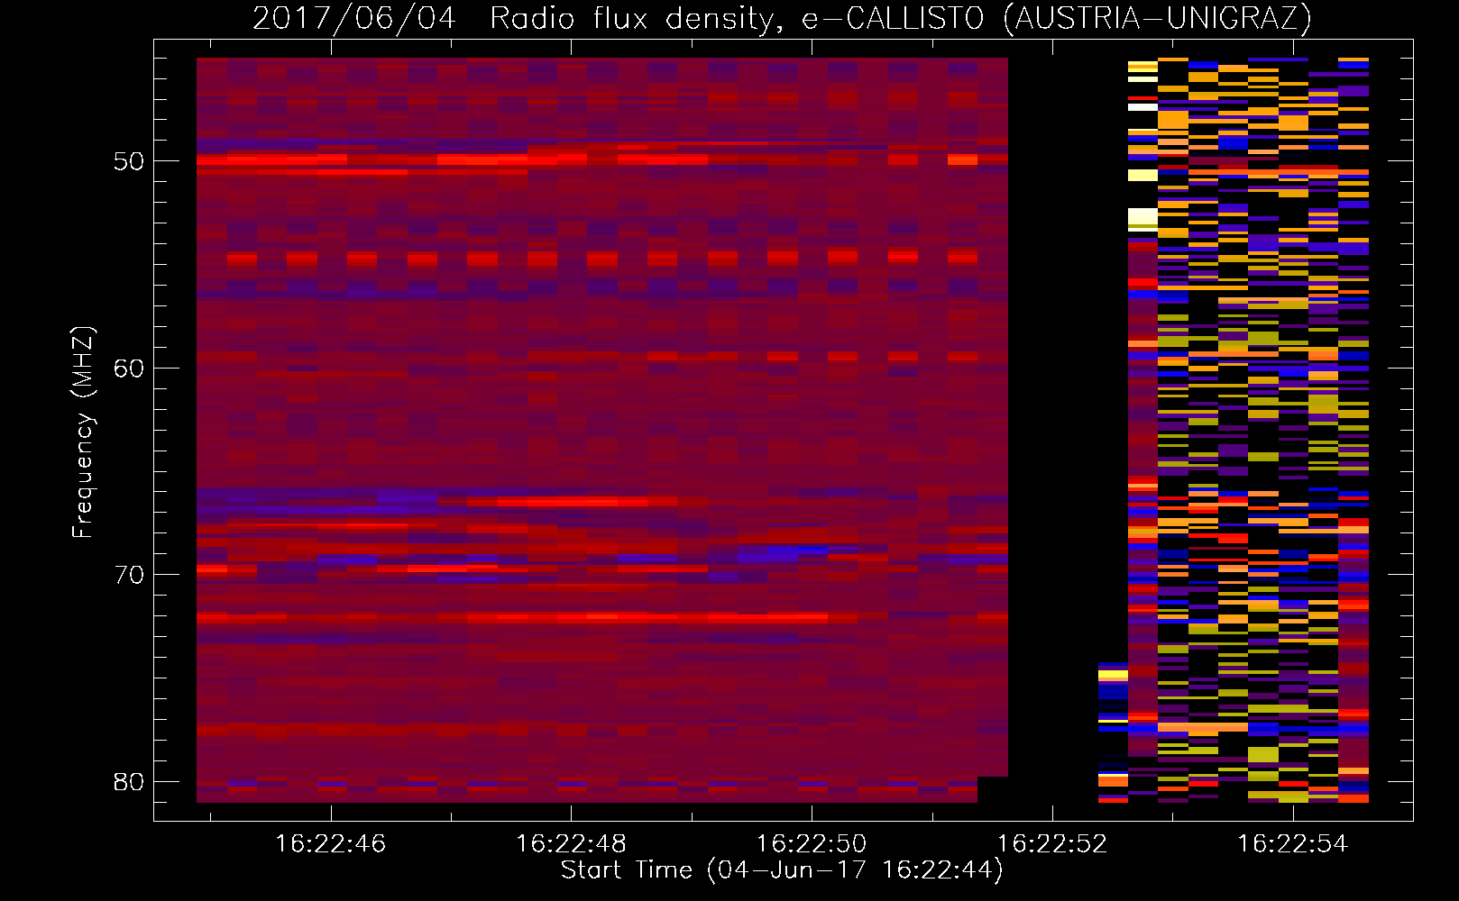The image size is (1459, 901).
Task: Click the 'Start Time (04-Jun-17 16:22:44)' label
Action: click(782, 870)
